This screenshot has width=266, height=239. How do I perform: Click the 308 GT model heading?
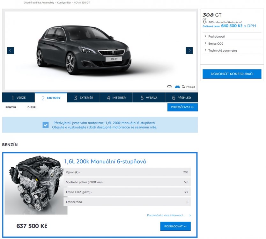212,15
